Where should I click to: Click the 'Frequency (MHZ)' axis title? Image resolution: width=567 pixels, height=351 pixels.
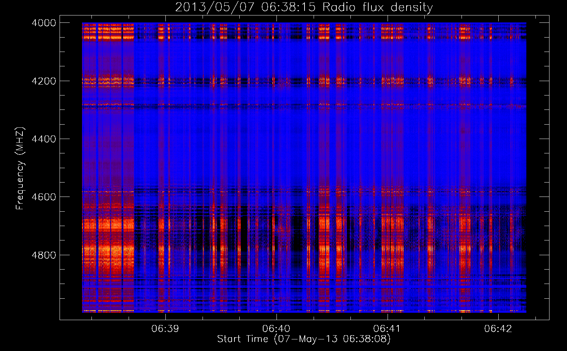20,168
